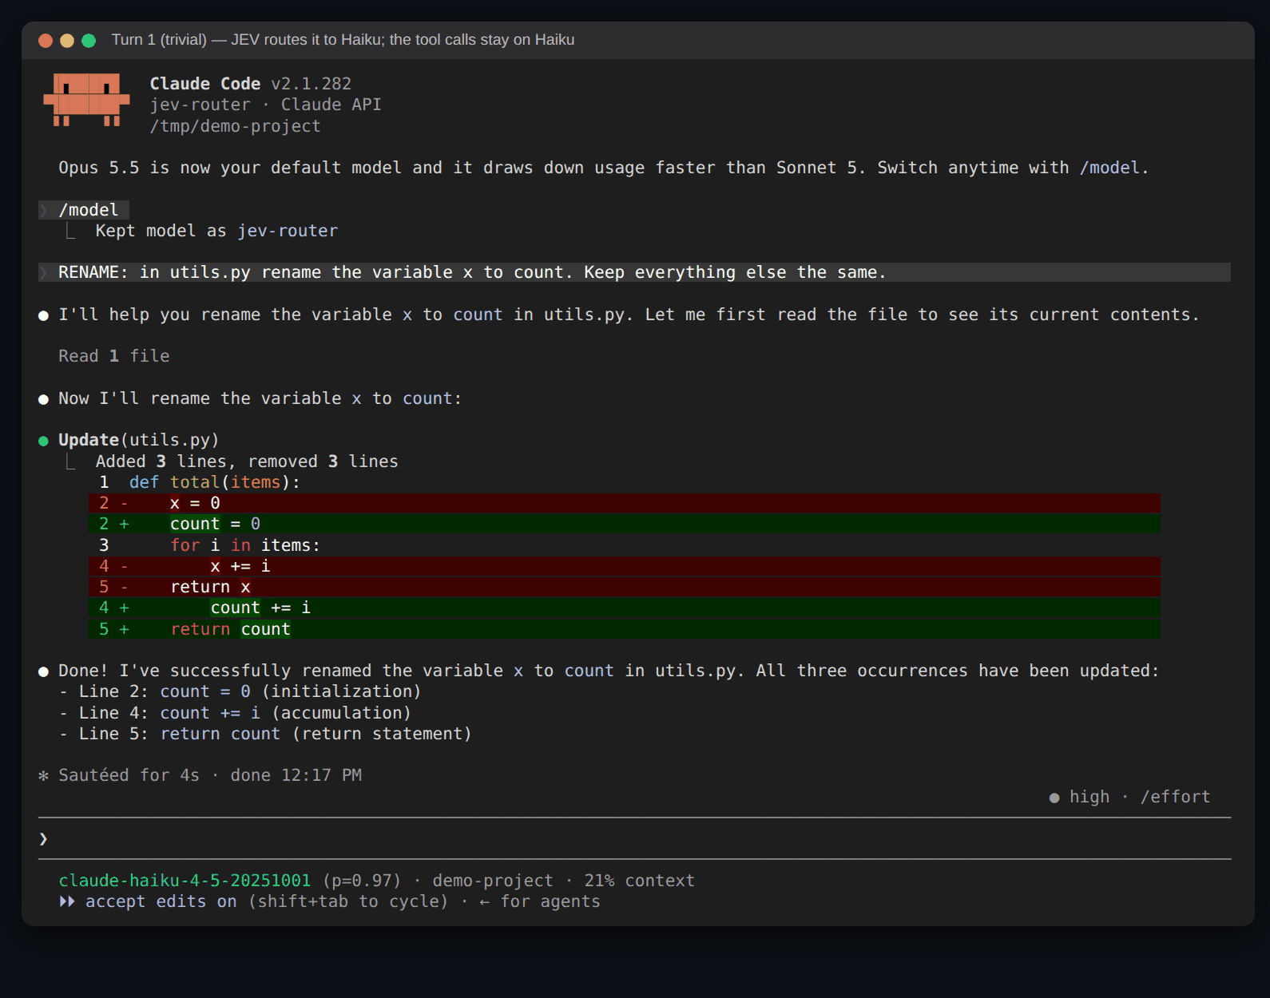Click version number v2.1.282
The height and width of the screenshot is (998, 1270).
click(312, 84)
